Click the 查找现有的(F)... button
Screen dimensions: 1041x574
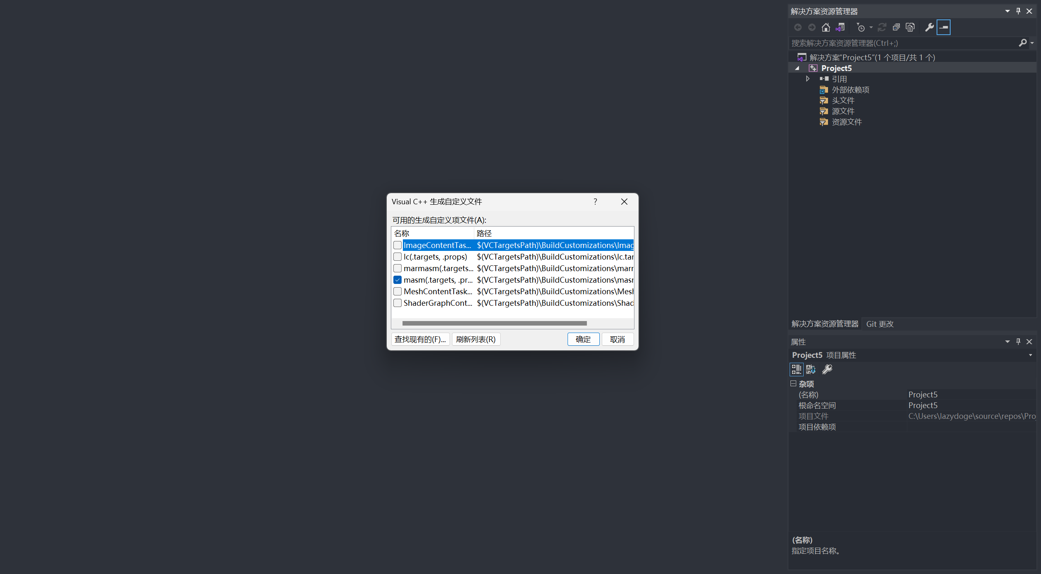[420, 339]
